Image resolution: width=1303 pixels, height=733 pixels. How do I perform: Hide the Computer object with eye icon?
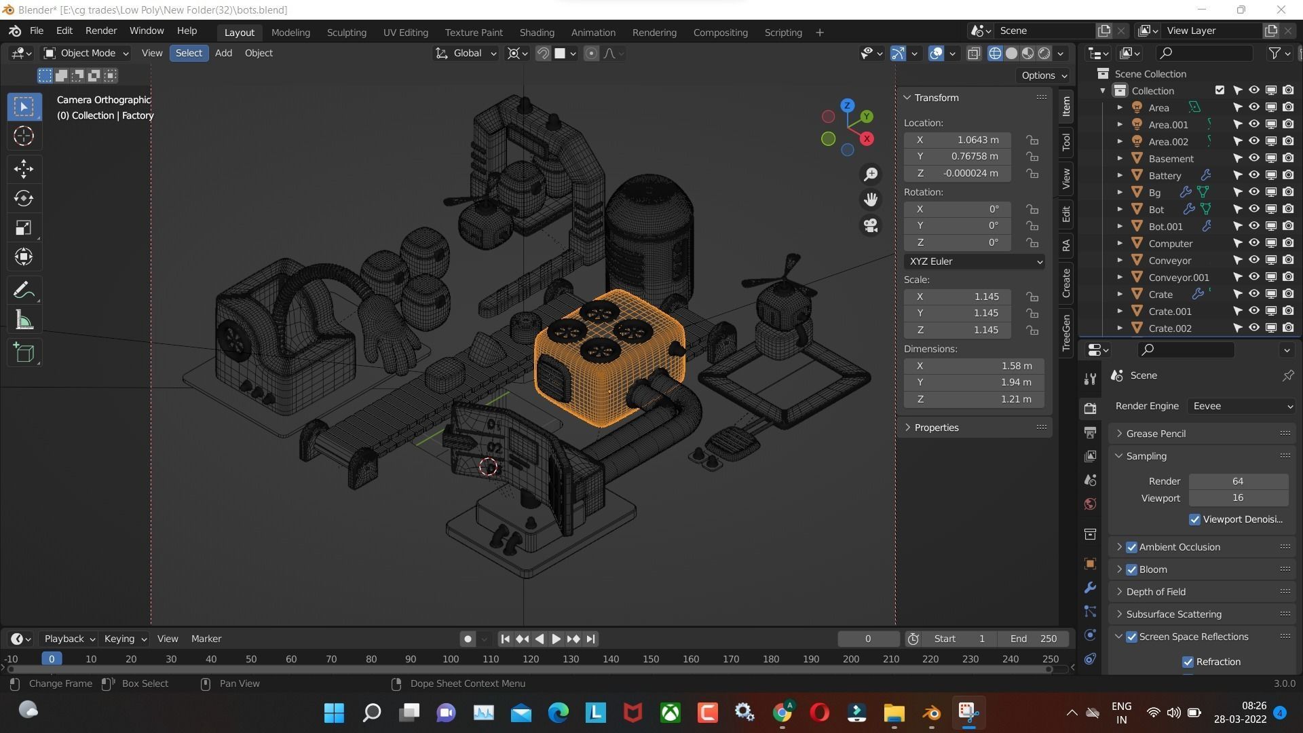pos(1254,243)
